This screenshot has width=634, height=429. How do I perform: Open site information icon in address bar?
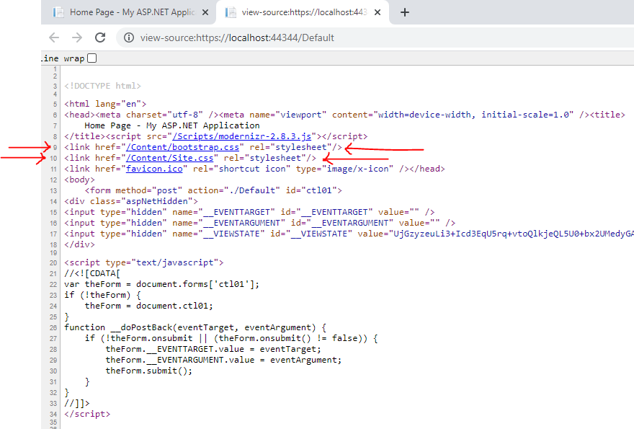click(x=128, y=37)
